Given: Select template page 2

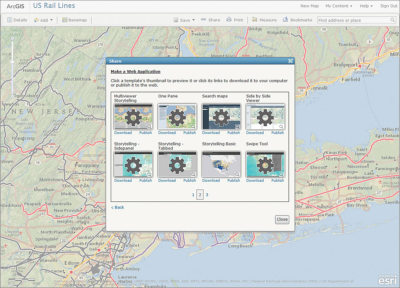Looking at the screenshot, I should click(x=200, y=194).
